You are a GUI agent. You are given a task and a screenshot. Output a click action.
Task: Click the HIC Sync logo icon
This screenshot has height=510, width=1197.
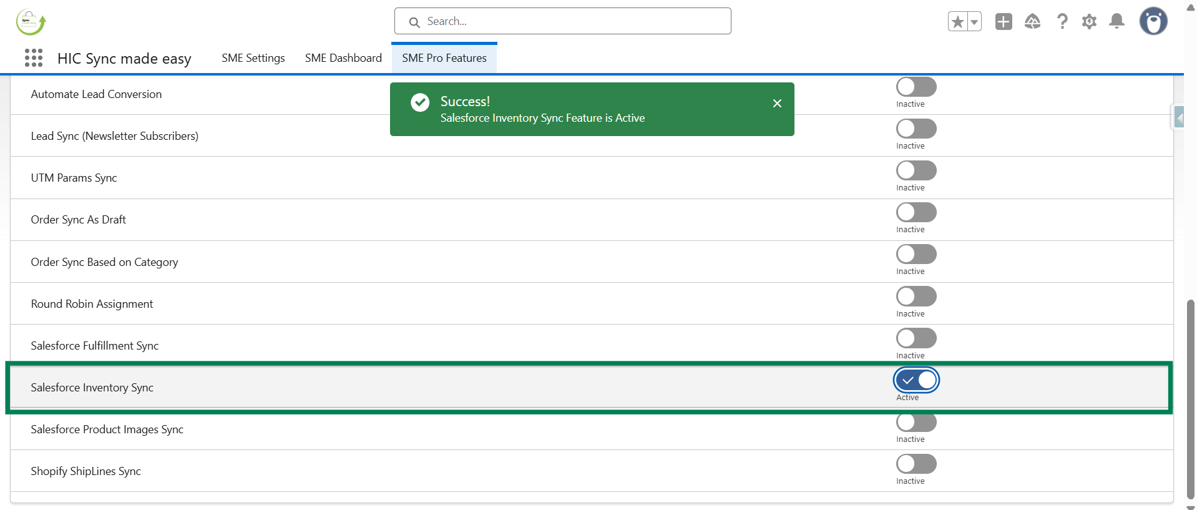[x=31, y=22]
